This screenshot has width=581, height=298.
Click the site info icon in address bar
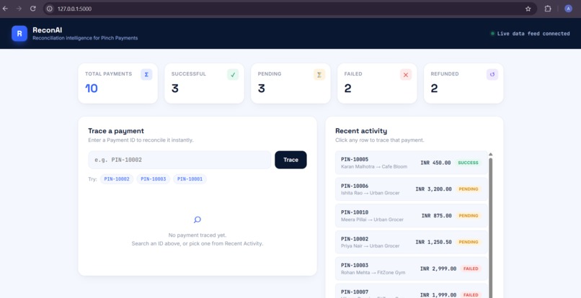[50, 9]
